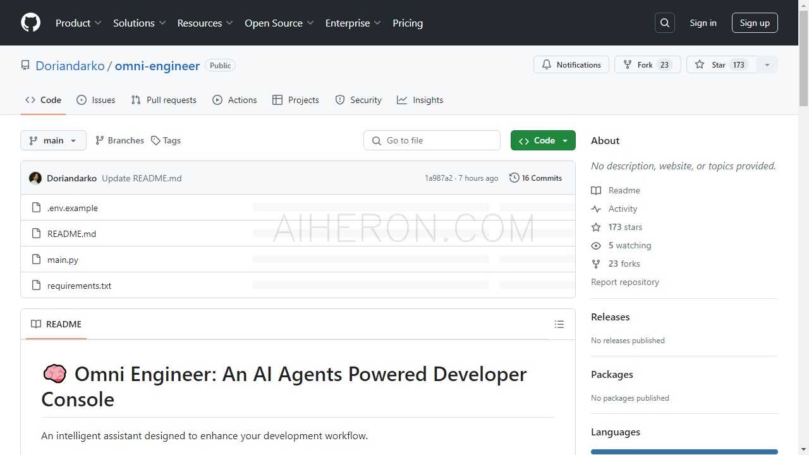Expand the Product menu
This screenshot has width=809, height=455.
(78, 23)
